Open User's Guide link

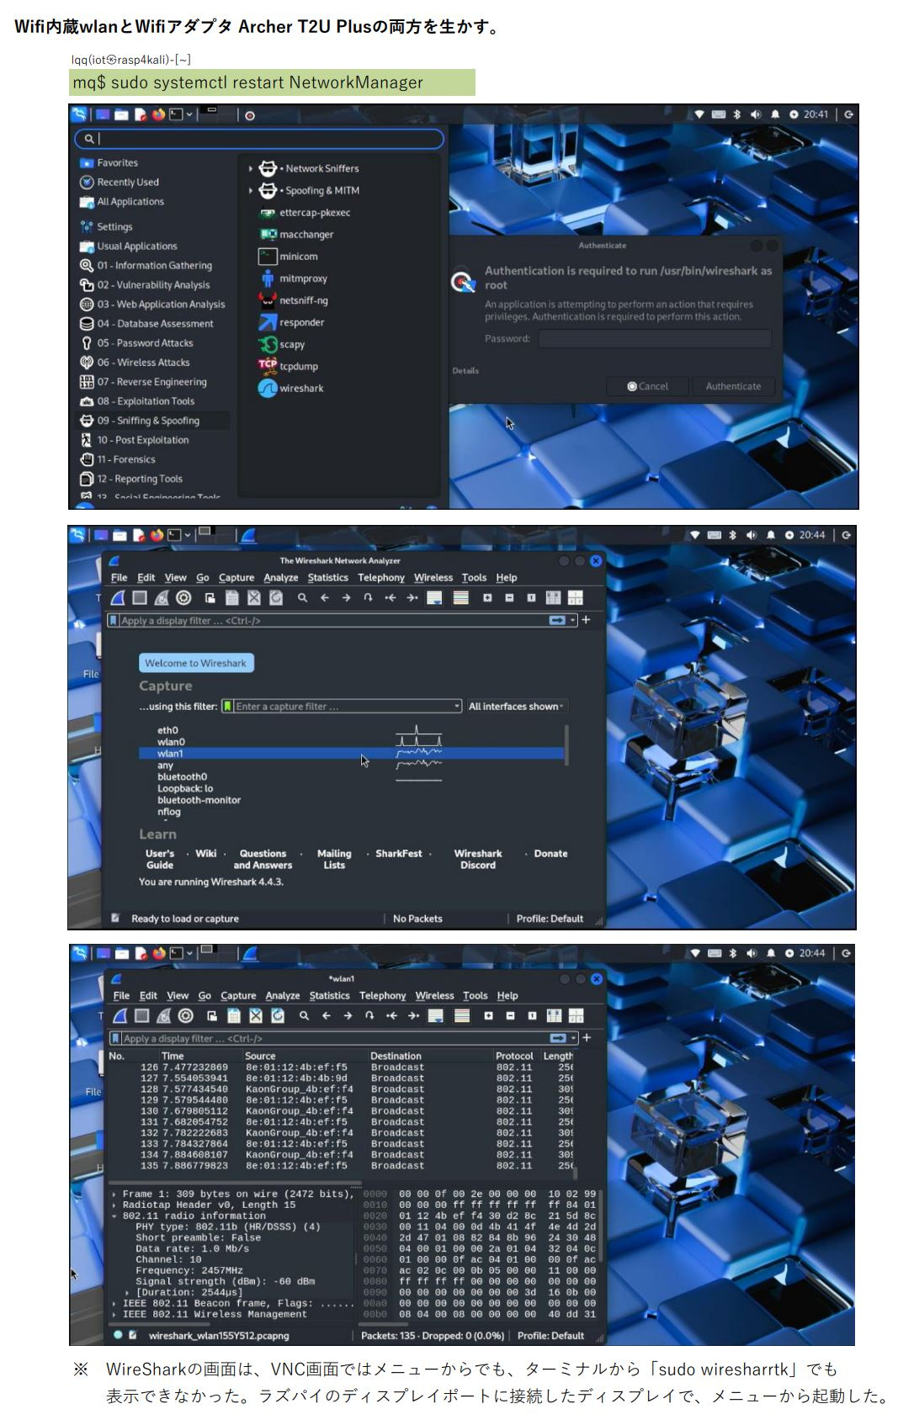click(x=160, y=859)
